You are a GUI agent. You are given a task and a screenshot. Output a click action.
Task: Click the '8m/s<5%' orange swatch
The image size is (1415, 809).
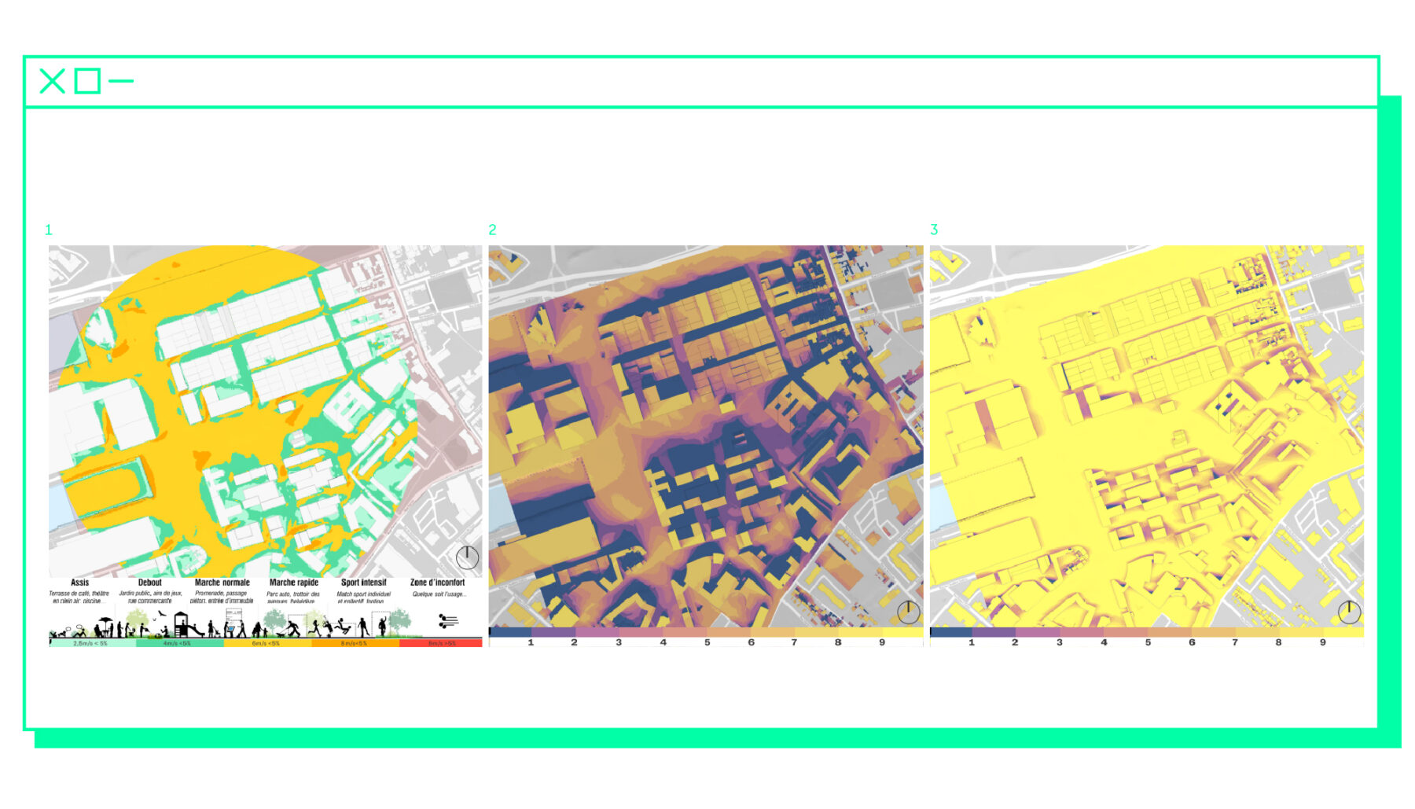355,643
